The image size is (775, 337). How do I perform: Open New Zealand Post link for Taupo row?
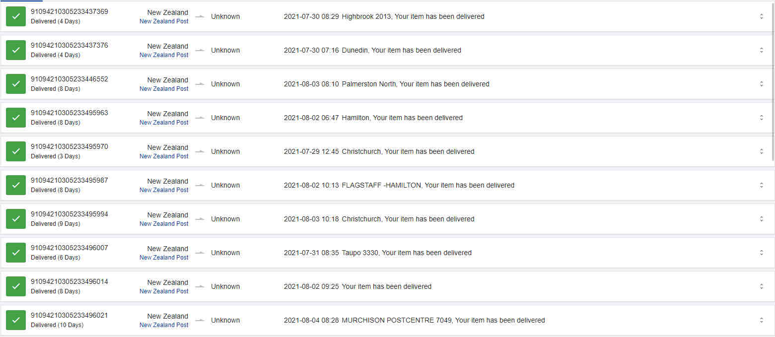tap(164, 258)
